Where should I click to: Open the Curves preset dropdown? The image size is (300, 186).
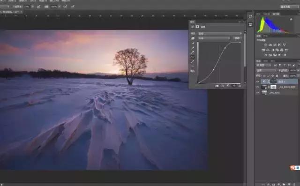(x=220, y=33)
